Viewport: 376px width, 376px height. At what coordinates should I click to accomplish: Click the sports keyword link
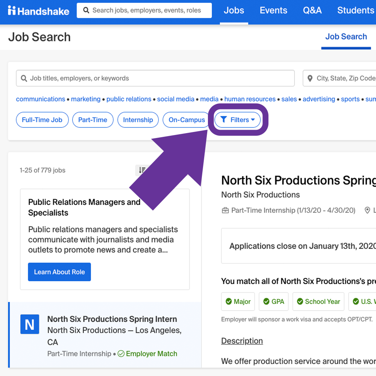click(350, 99)
